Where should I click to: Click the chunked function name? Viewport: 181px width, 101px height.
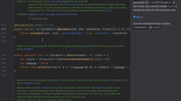[63, 29]
